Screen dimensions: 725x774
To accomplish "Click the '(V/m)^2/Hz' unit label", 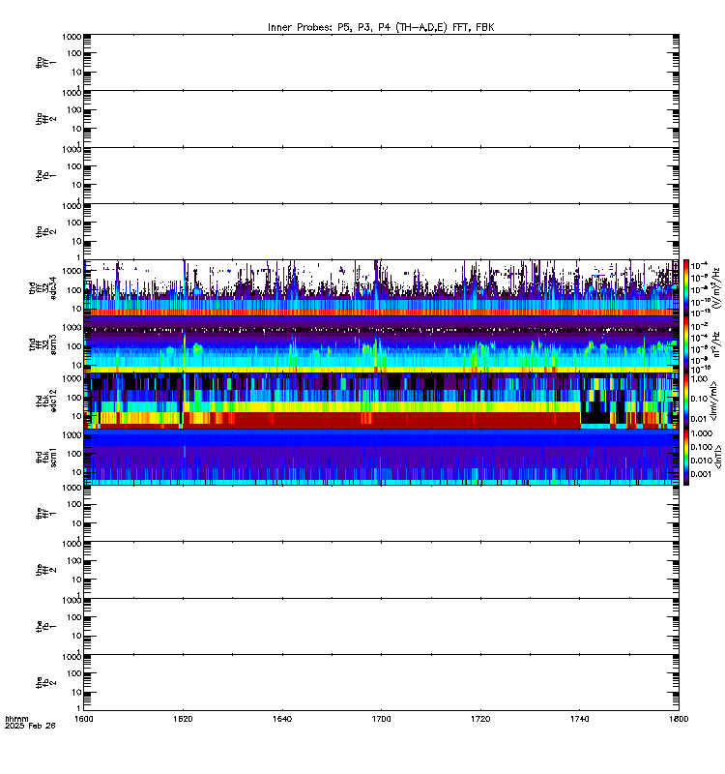I will click(716, 288).
